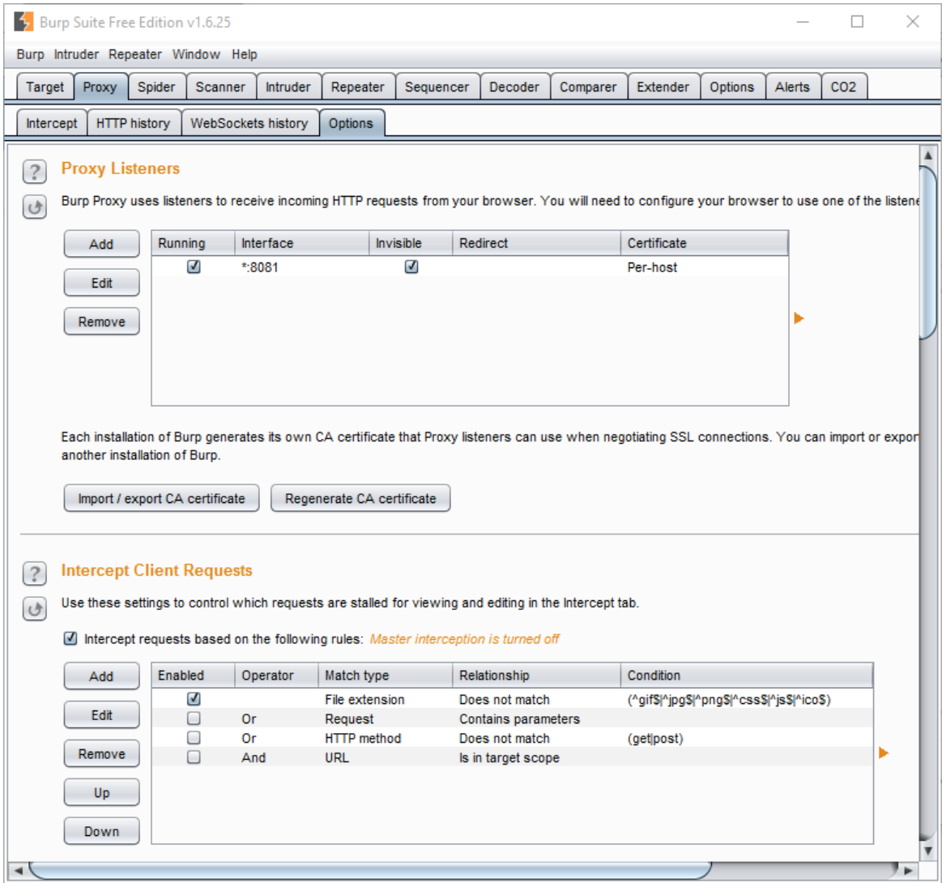
Task: Switch to the Comparer tab
Action: pyautogui.click(x=588, y=87)
